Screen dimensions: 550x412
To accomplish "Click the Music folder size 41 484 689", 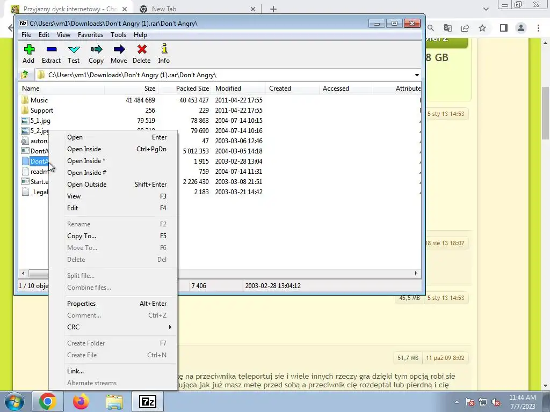I will coord(140,100).
